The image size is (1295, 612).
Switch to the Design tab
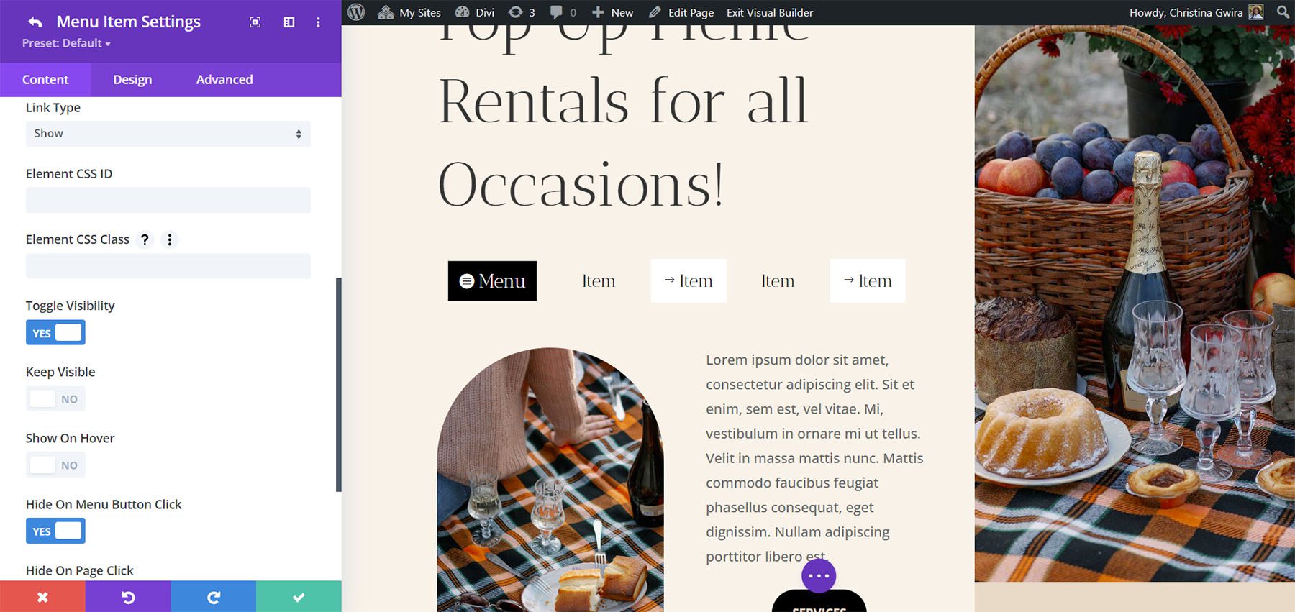(132, 79)
